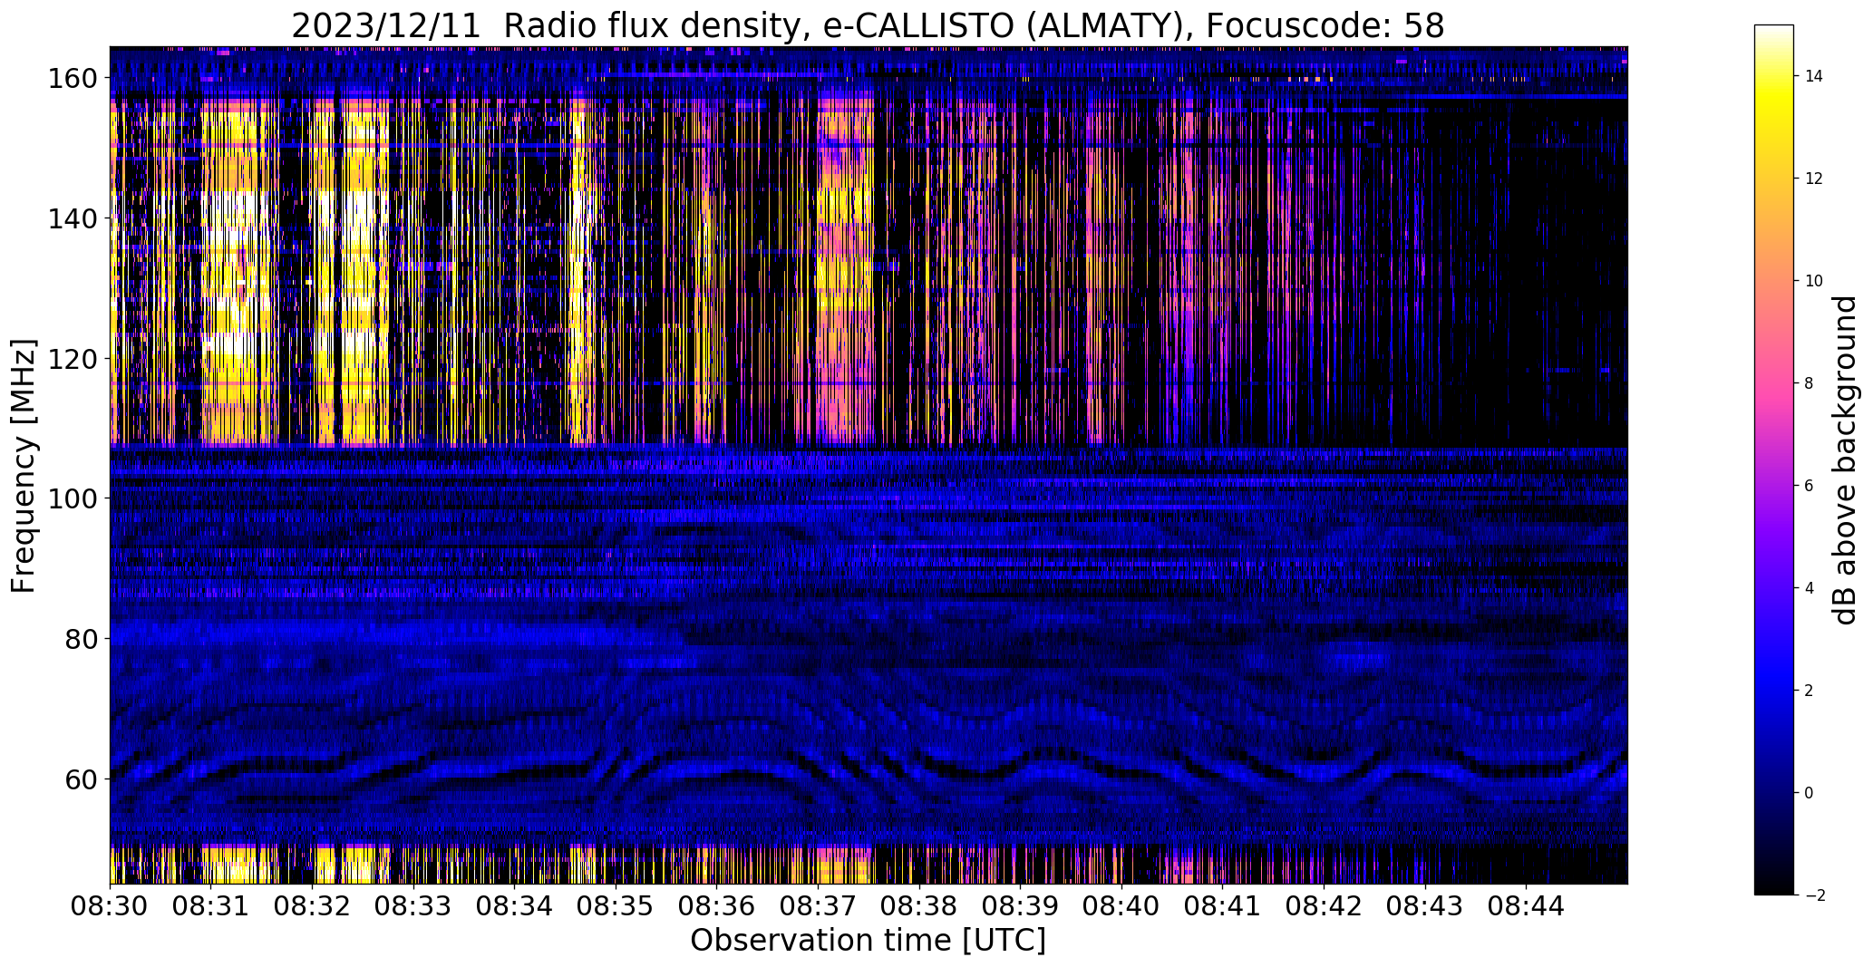This screenshot has height=967, width=1873.
Task: Click the 08:36 time tick label
Action: pyautogui.click(x=717, y=906)
